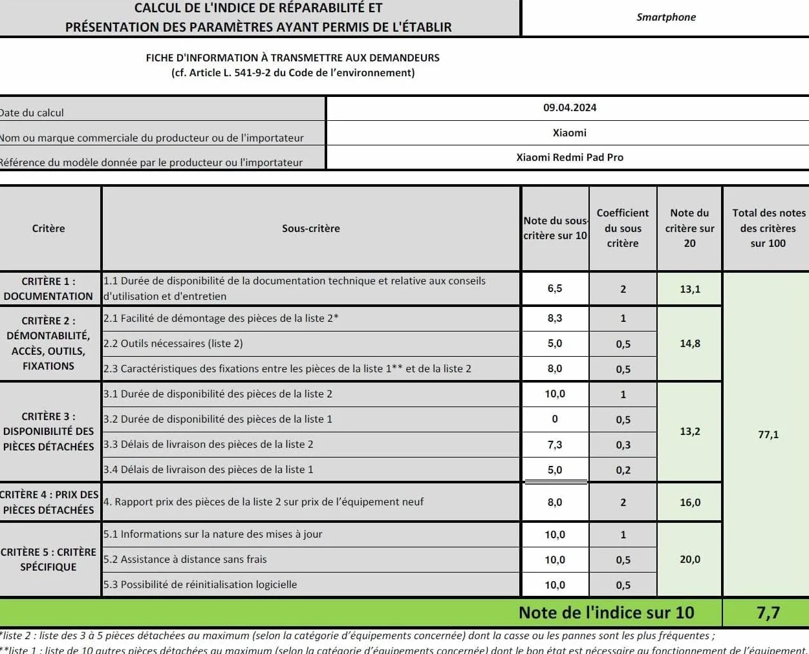Click sub-criterion 3.1 availability of list 2 parts
Screen dimensions: 809x654
(x=311, y=394)
